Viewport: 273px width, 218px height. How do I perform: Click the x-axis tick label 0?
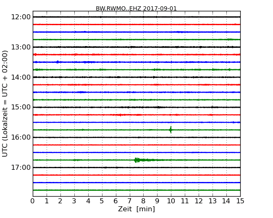click(x=33, y=201)
